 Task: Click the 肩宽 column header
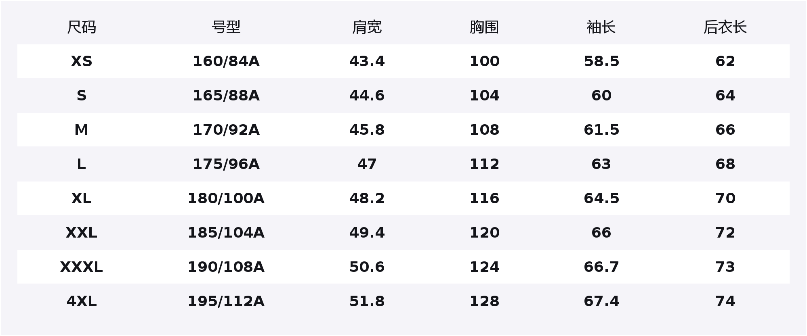pos(367,27)
